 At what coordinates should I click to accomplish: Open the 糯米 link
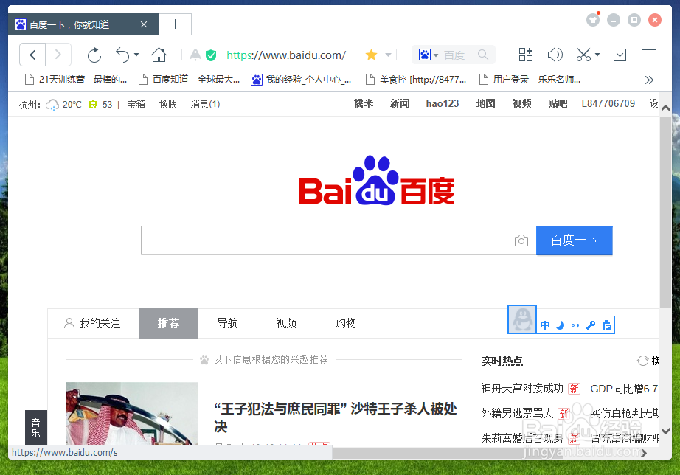(x=364, y=104)
